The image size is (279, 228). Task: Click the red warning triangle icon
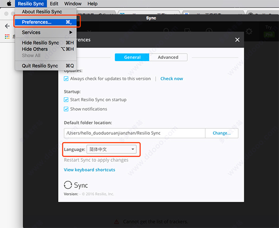click(117, 222)
